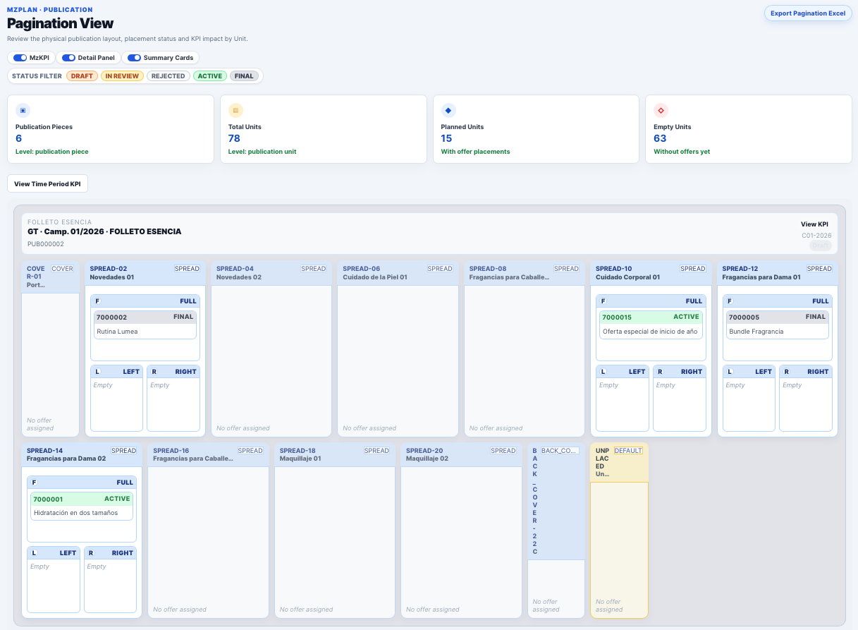The width and height of the screenshot is (858, 630).
Task: Select the SPREAD-08 header
Action: 524,273
